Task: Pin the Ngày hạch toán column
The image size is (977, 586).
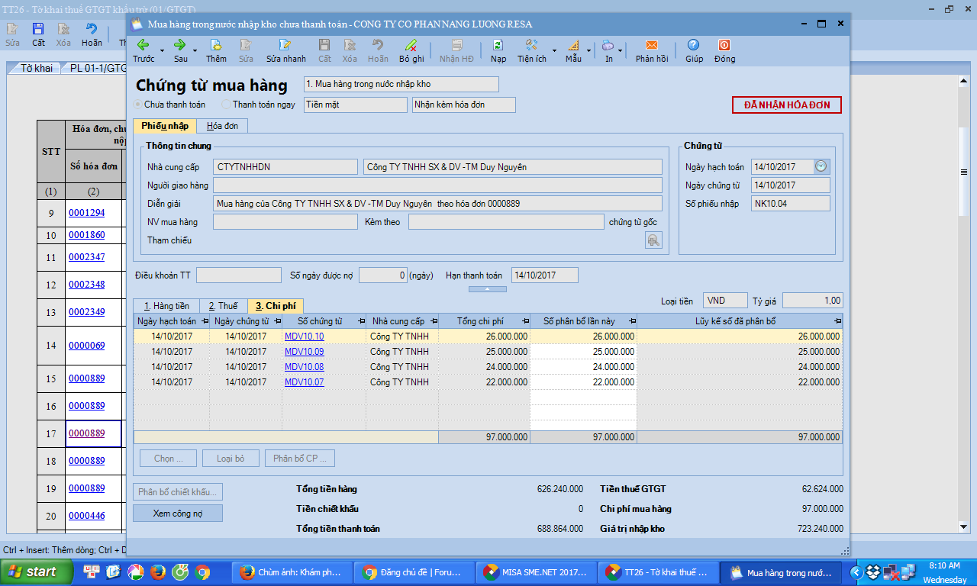Action: [205, 321]
